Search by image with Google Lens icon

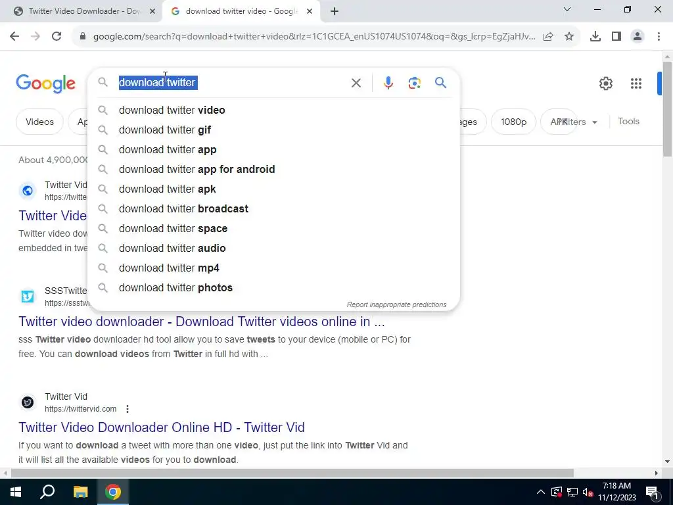click(415, 83)
